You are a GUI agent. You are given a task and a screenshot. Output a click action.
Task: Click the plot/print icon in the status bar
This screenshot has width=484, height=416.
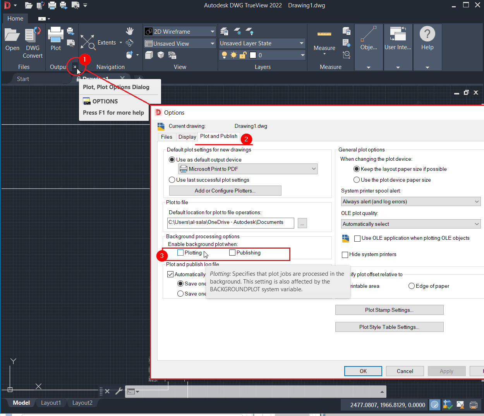point(473,404)
